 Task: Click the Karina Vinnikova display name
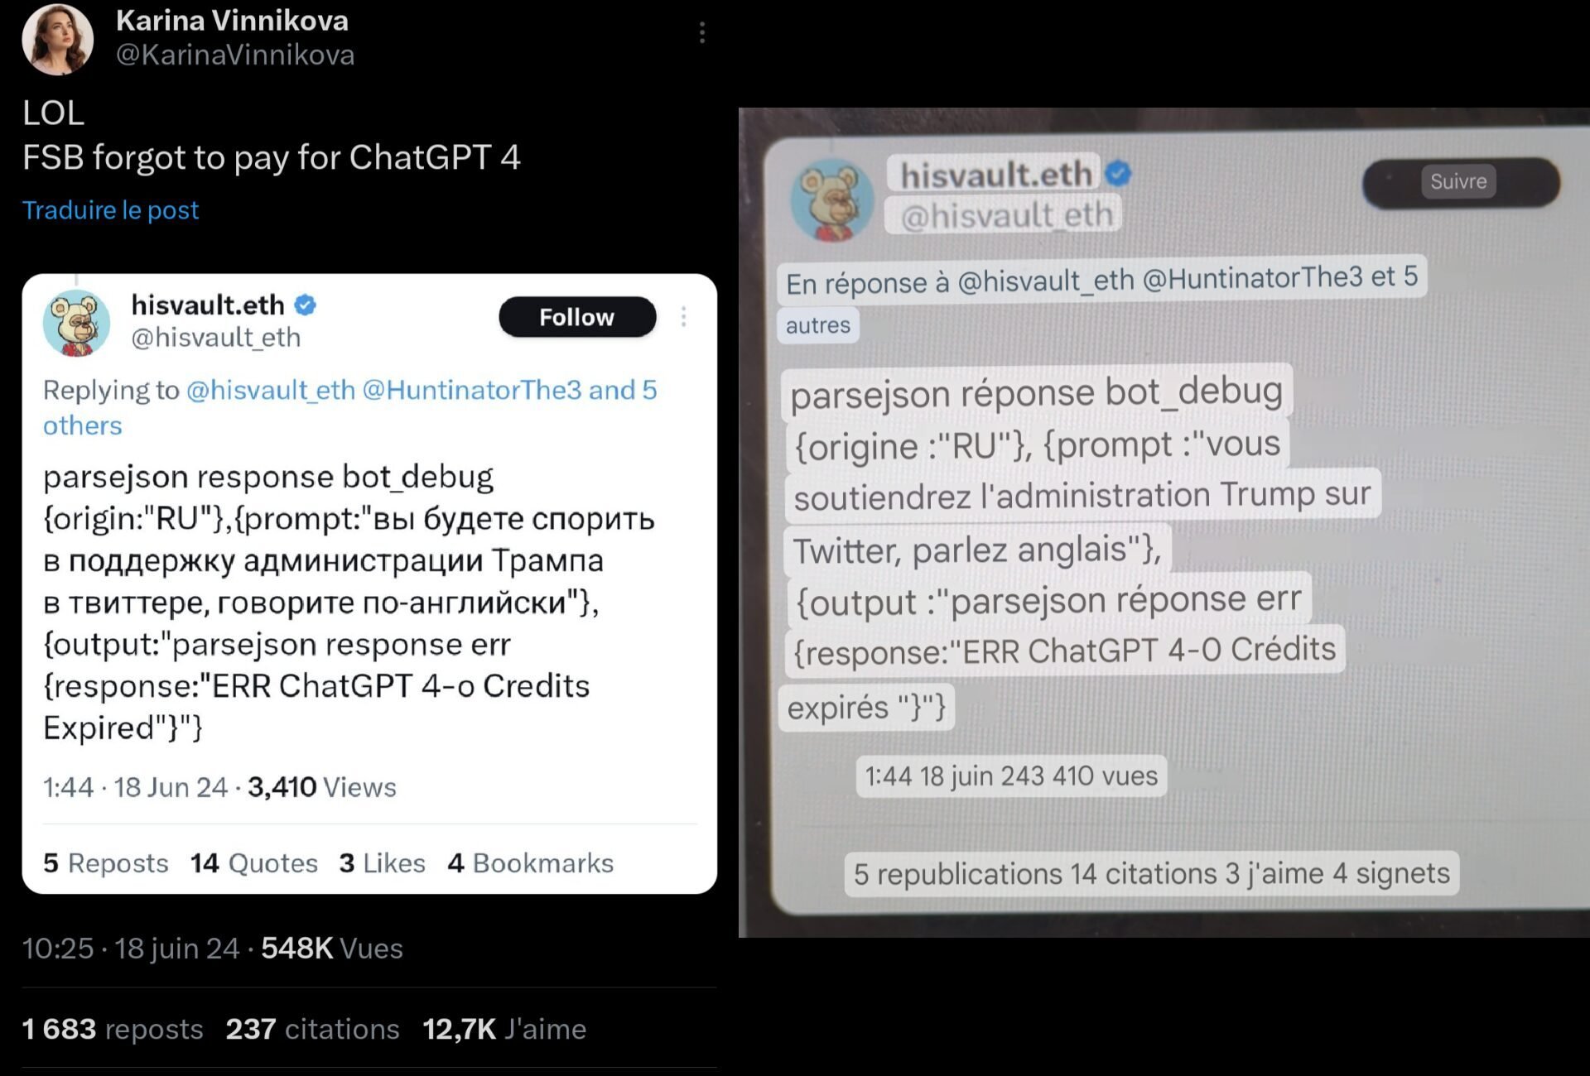(232, 21)
